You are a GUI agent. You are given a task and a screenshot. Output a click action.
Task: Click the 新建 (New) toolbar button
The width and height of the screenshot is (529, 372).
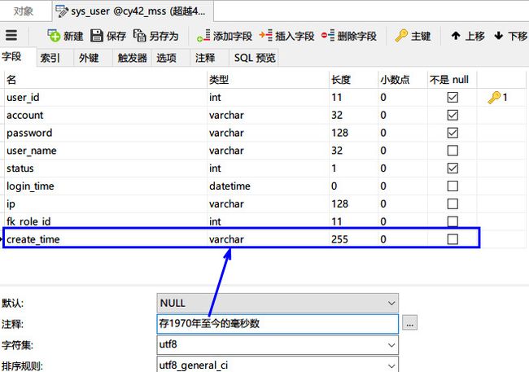tap(65, 36)
